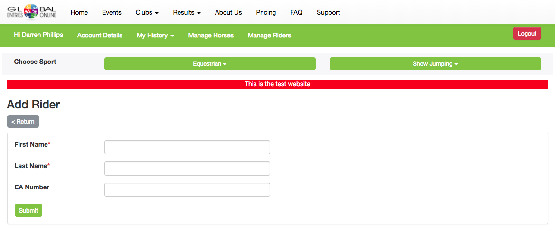This screenshot has width=555, height=231.
Task: Go to Manage Riders
Action: [269, 36]
